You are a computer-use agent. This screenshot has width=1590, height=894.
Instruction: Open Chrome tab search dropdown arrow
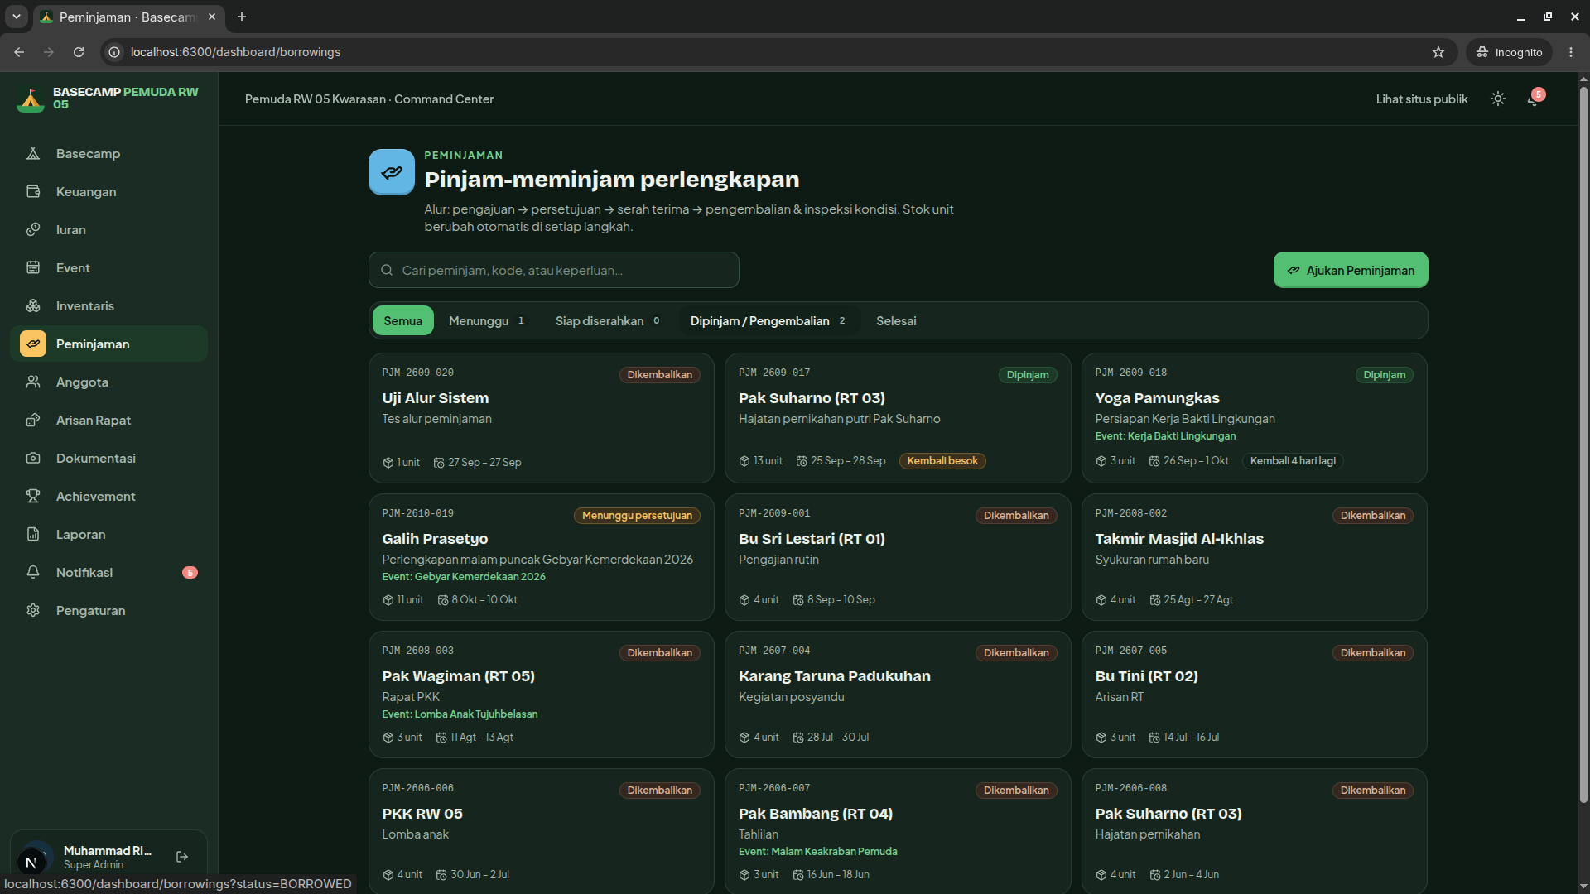(16, 17)
